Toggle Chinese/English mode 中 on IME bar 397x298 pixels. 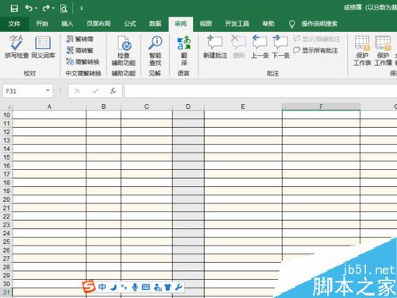(x=102, y=287)
